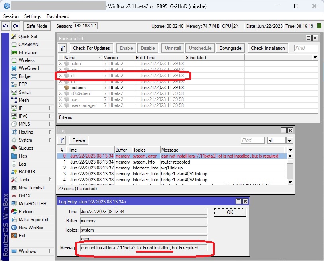
Task: Expand the Routing submenu arrow
Action: tap(50, 132)
